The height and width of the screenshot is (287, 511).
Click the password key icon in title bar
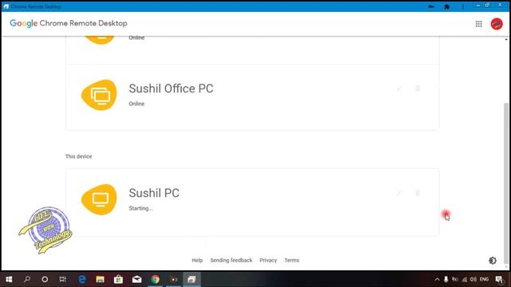point(431,6)
